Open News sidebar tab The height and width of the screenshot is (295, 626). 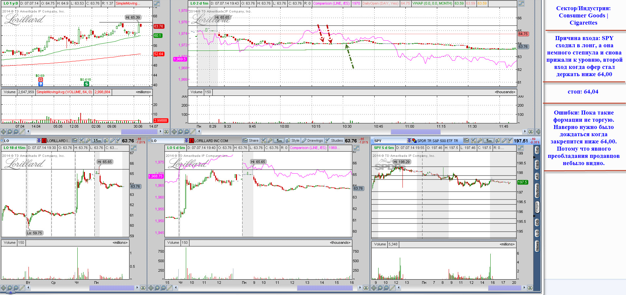[x=537, y=246]
